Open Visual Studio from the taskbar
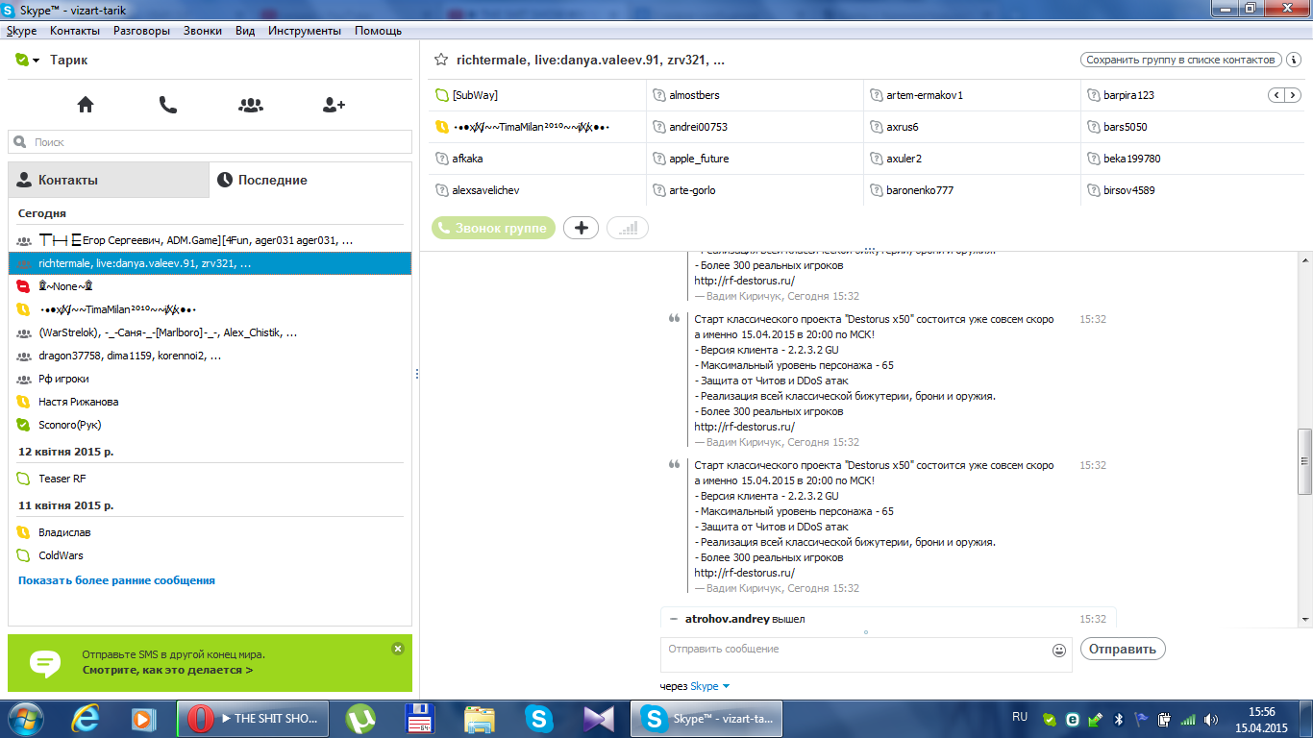The height and width of the screenshot is (738, 1313). point(598,719)
